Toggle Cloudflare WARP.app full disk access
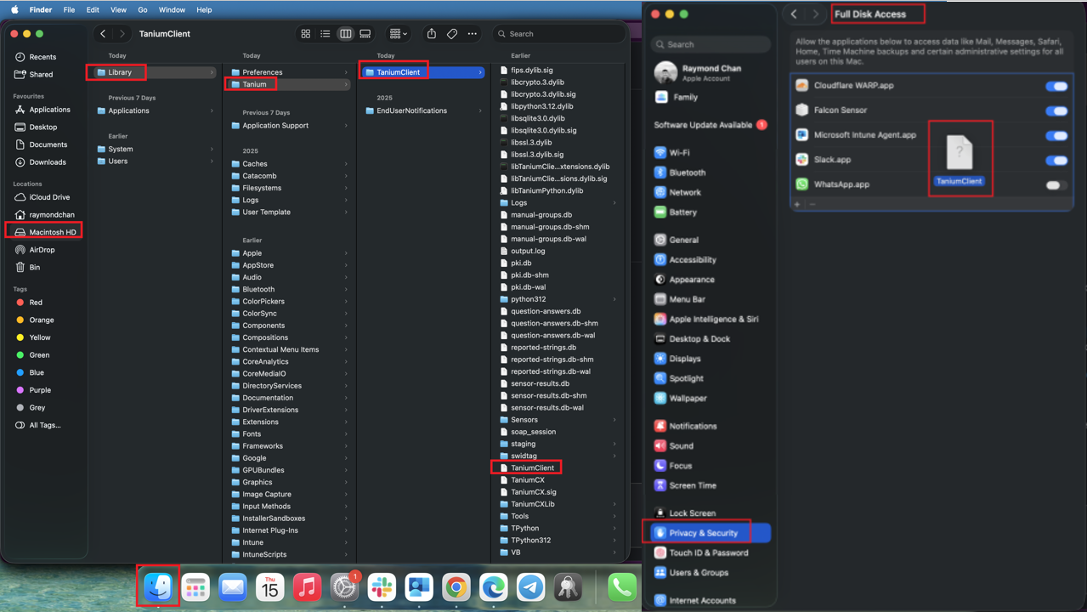The height and width of the screenshot is (612, 1087). coord(1056,86)
